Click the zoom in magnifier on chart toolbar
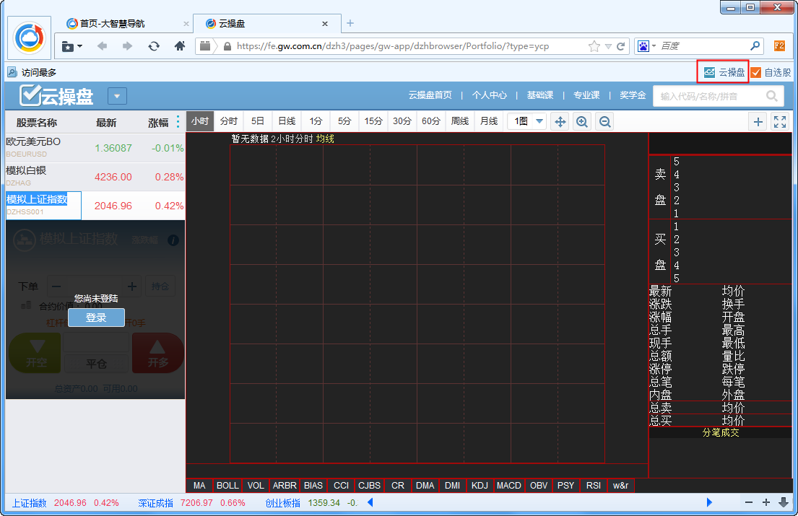 click(x=582, y=122)
